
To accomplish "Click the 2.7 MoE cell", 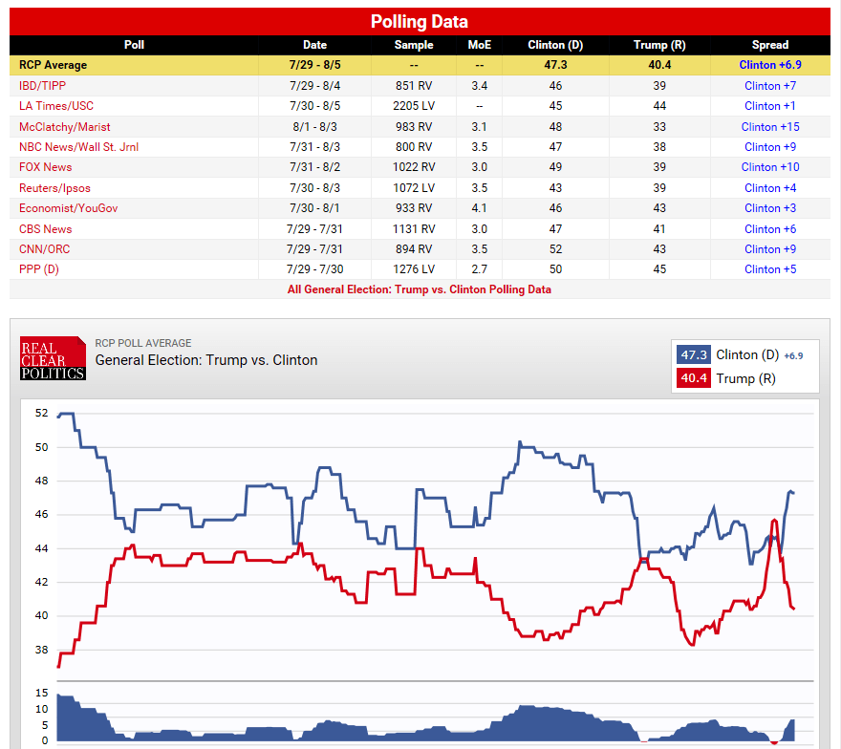I will tap(480, 269).
